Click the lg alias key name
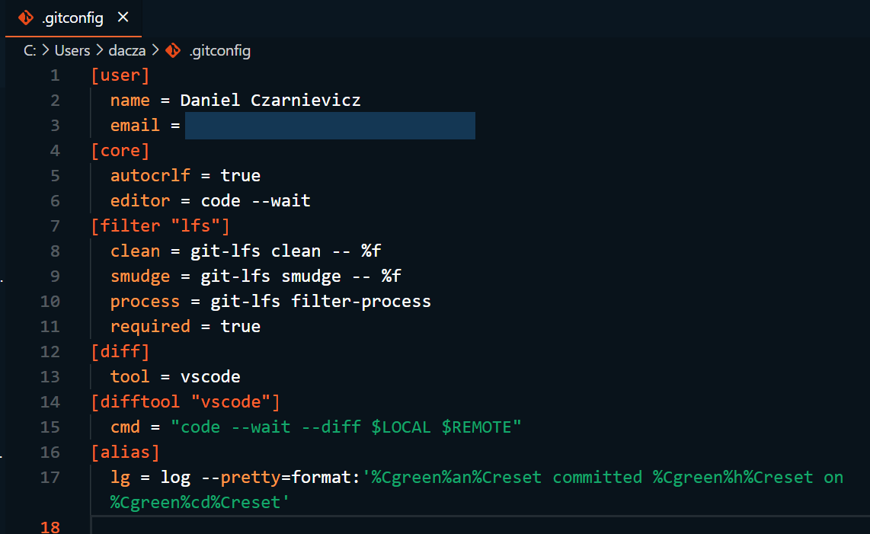 coord(120,478)
